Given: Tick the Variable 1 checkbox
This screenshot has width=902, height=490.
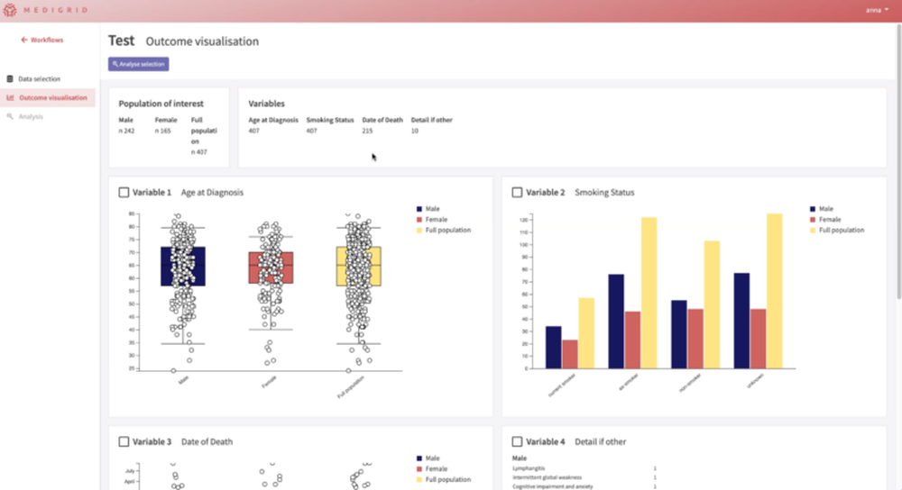Looking at the screenshot, I should [124, 193].
